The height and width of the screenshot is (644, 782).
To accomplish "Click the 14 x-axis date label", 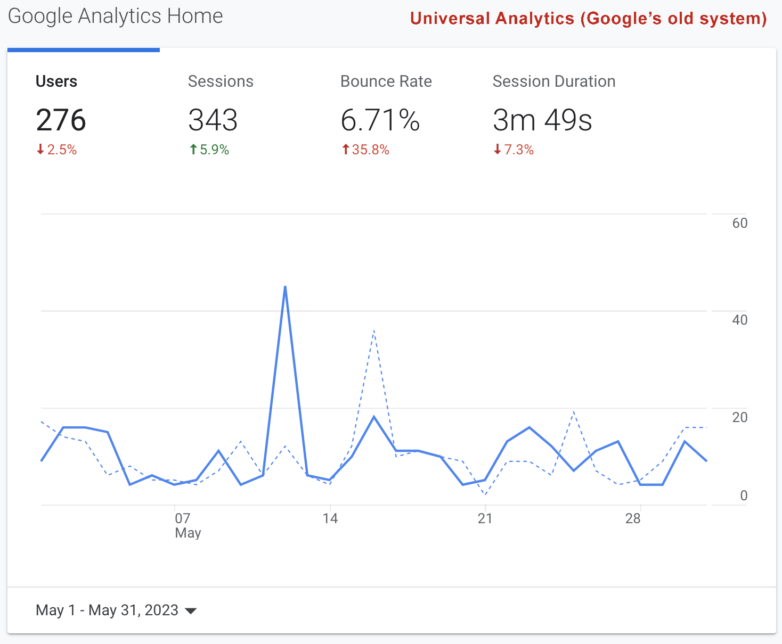I will pyautogui.click(x=330, y=518).
